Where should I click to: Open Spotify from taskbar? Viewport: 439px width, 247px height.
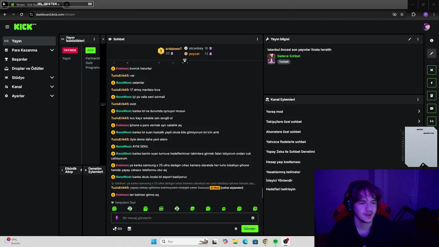(x=275, y=242)
